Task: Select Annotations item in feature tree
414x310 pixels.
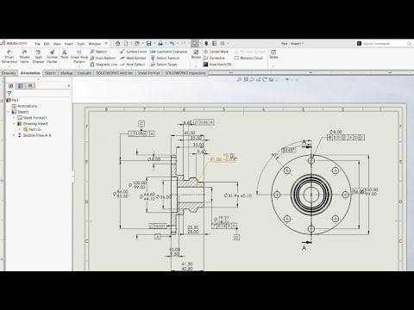Action: (24, 106)
